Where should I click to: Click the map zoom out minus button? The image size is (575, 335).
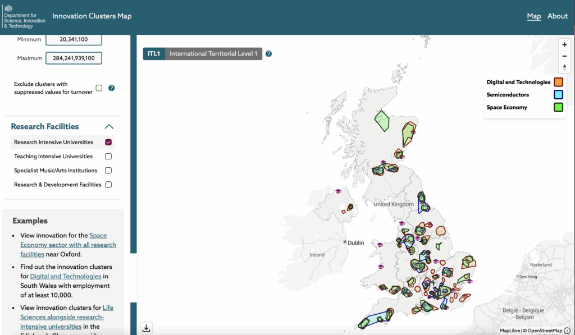[564, 56]
